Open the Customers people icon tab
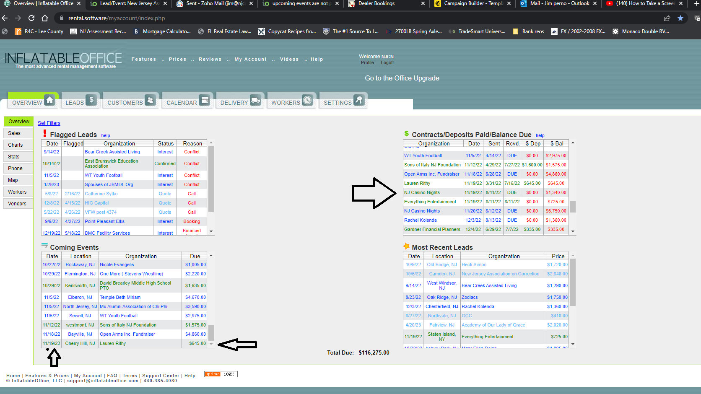Image resolution: width=701 pixels, height=394 pixels. tap(131, 101)
